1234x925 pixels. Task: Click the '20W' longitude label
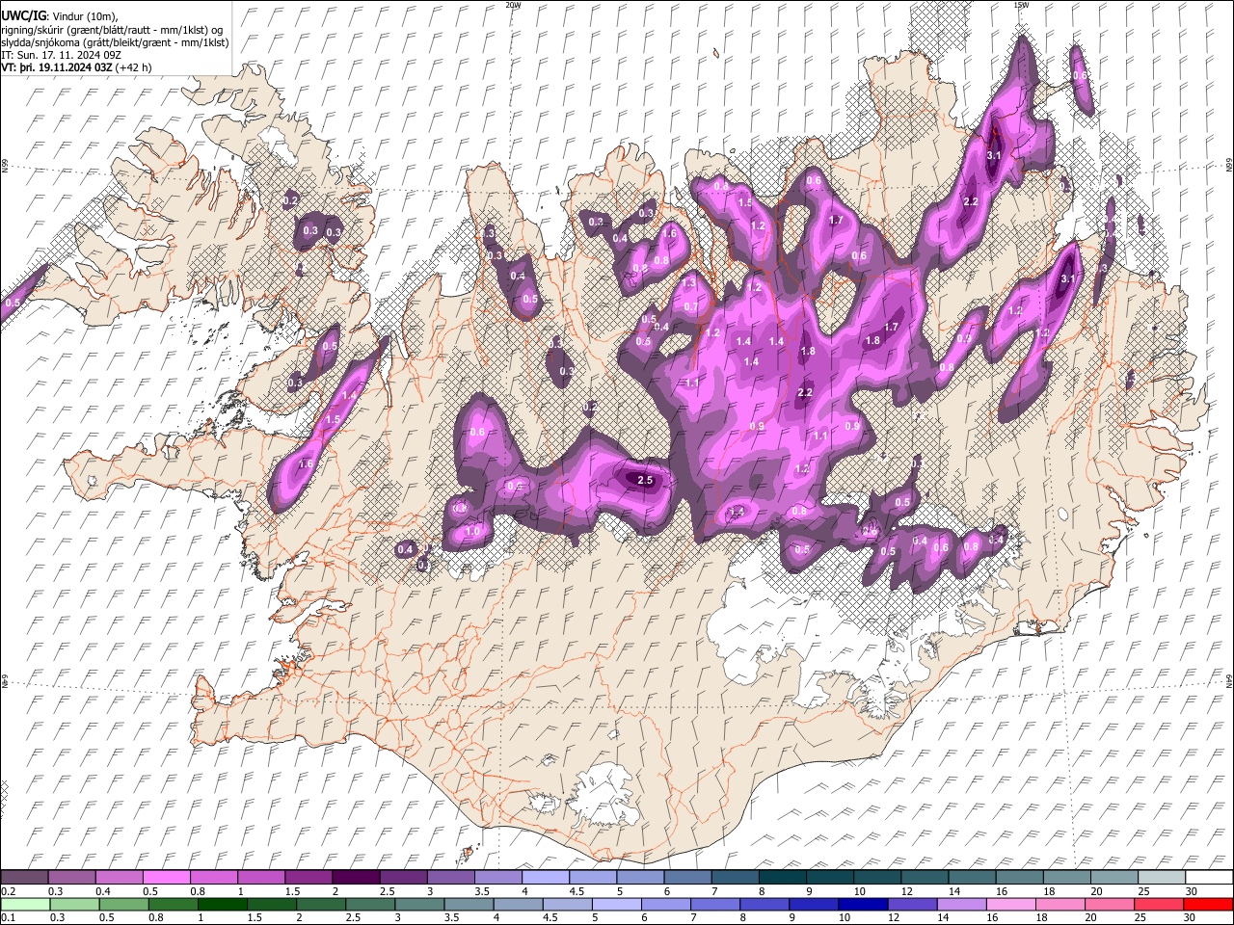tap(513, 5)
